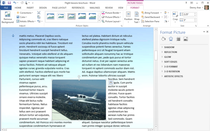210x131 pixels.
Task: Open the Picture Effects dropdown
Action: (111, 17)
